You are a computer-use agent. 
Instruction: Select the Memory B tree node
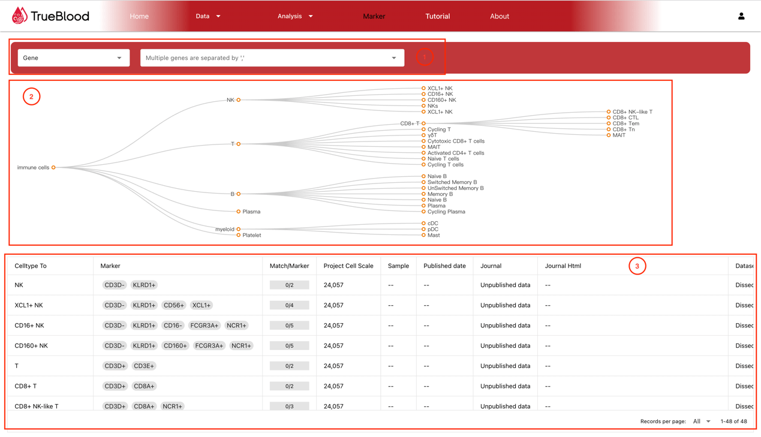[440, 194]
